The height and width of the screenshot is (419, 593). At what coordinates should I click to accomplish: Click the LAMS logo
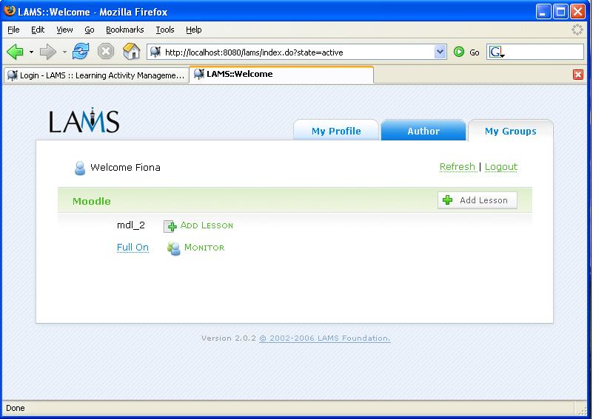click(x=84, y=121)
